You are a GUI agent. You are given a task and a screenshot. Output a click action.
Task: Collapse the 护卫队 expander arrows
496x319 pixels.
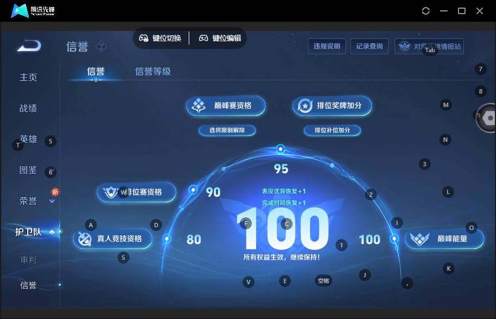coord(52,231)
